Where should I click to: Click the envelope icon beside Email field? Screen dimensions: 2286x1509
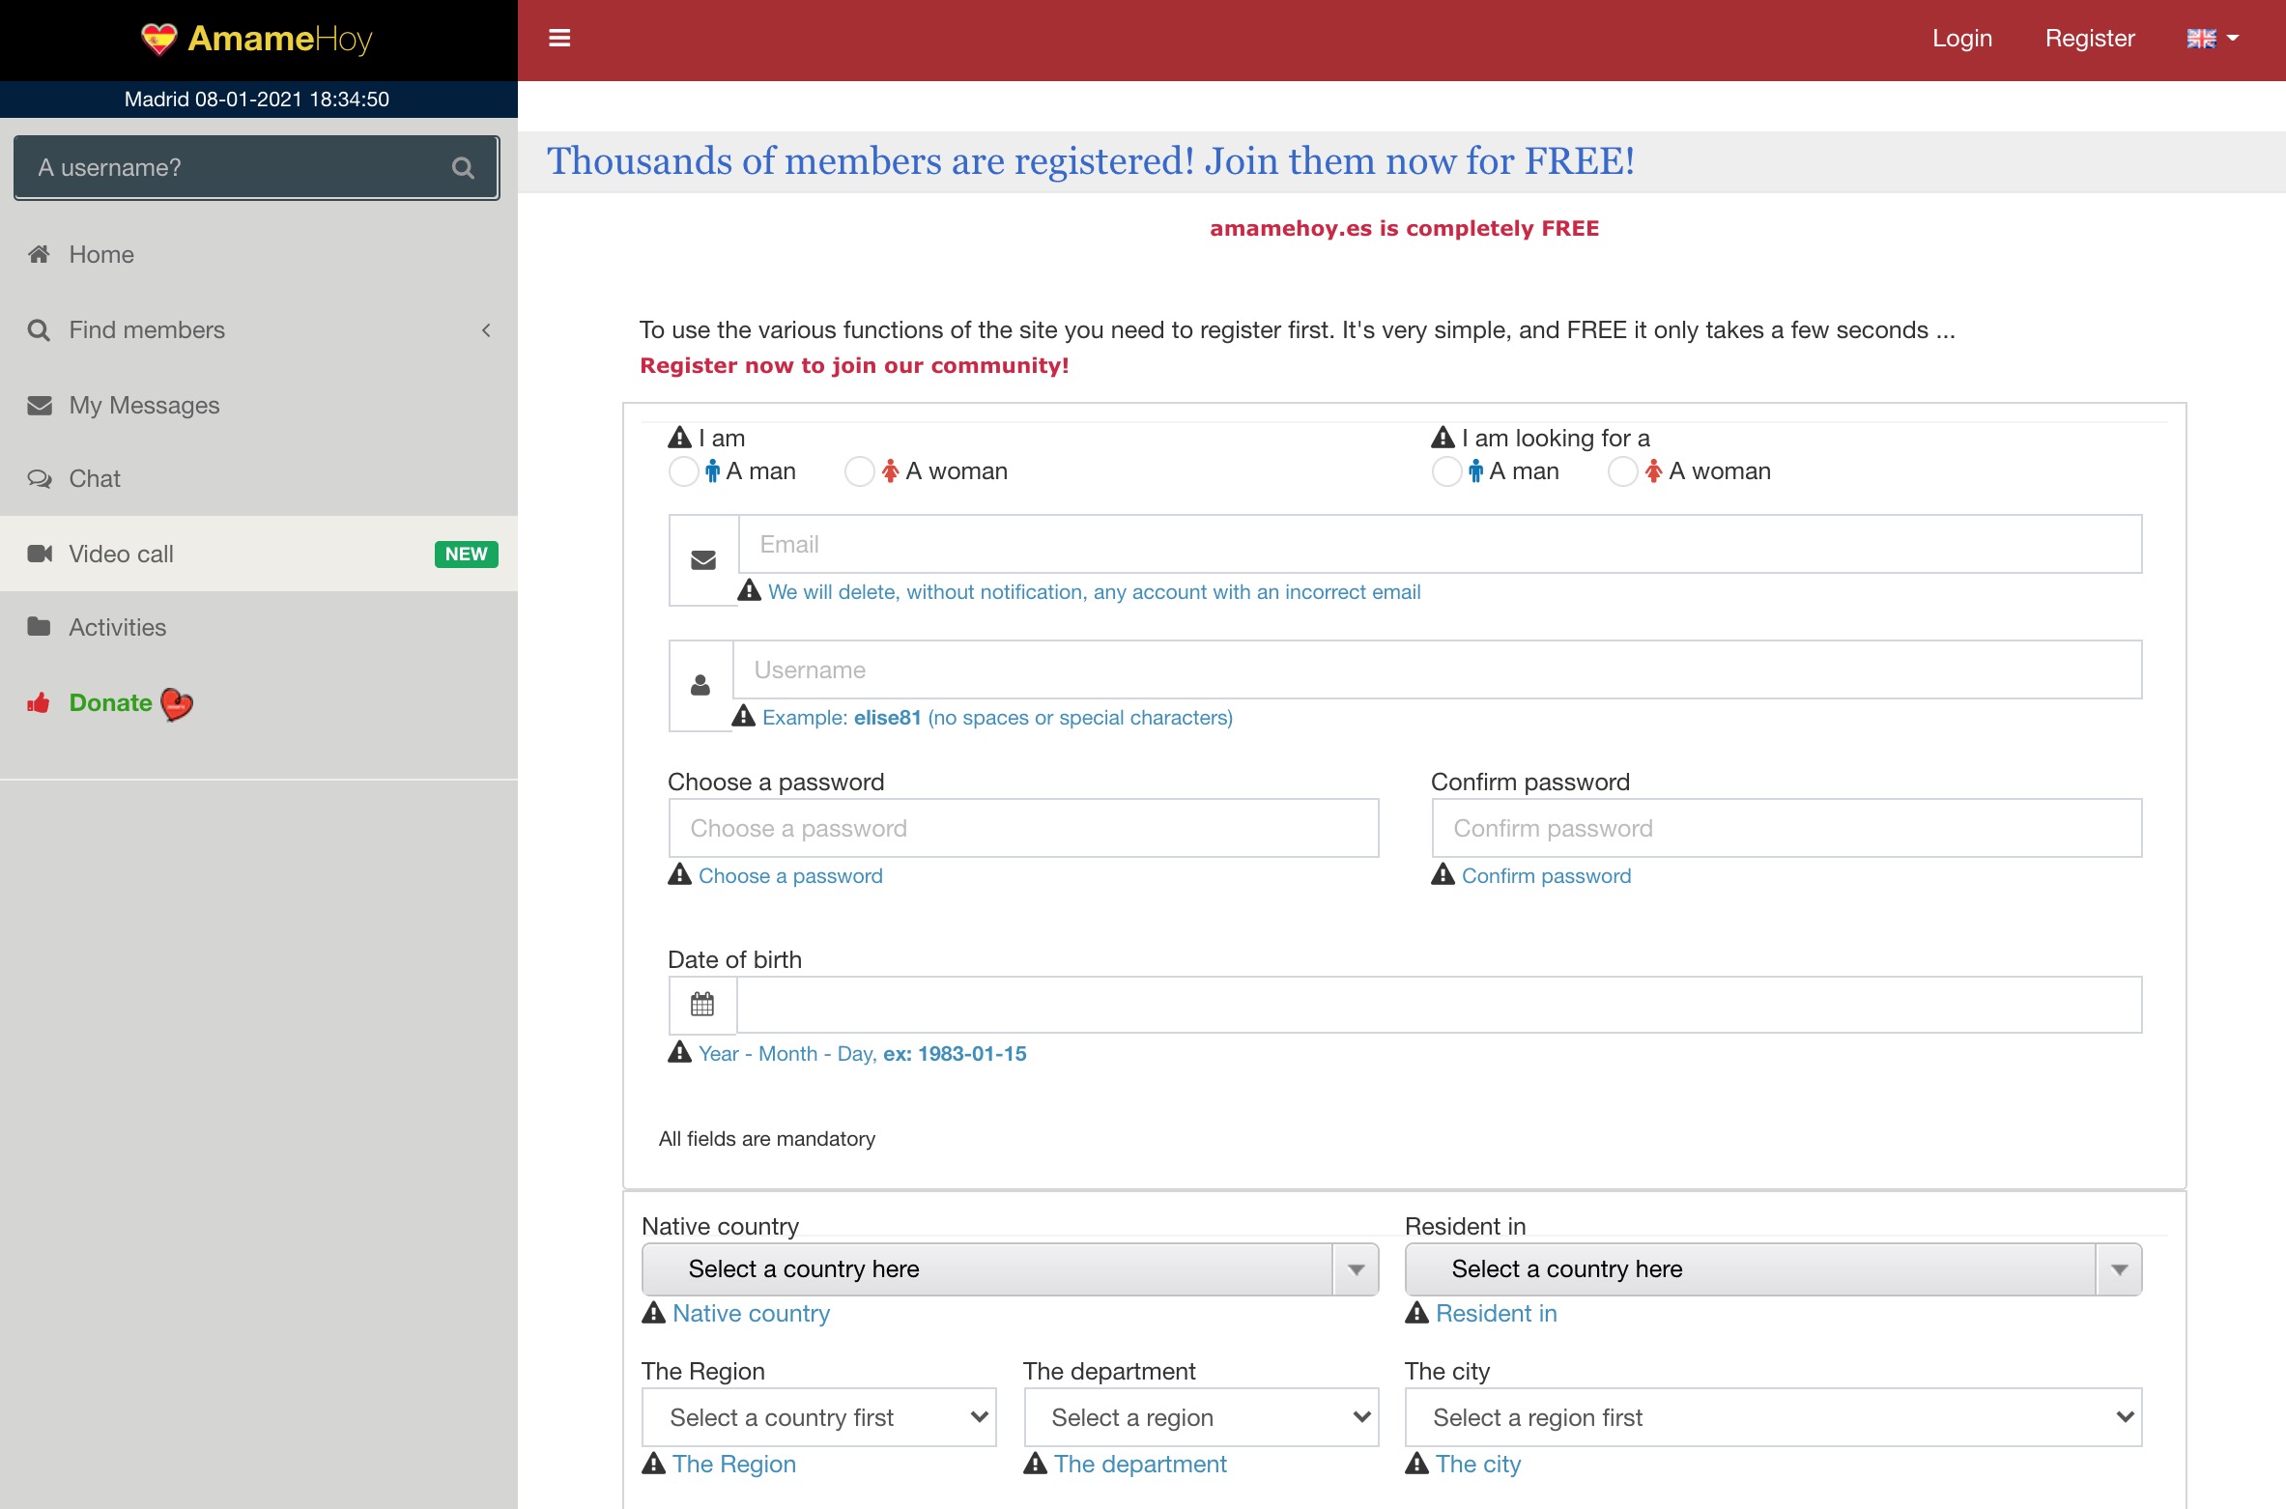click(703, 560)
